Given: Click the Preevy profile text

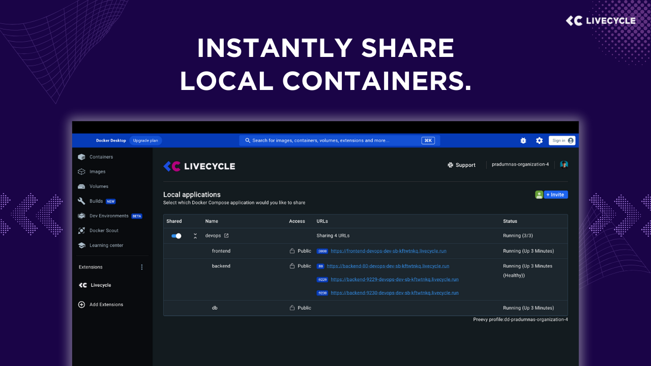Looking at the screenshot, I should (x=520, y=320).
